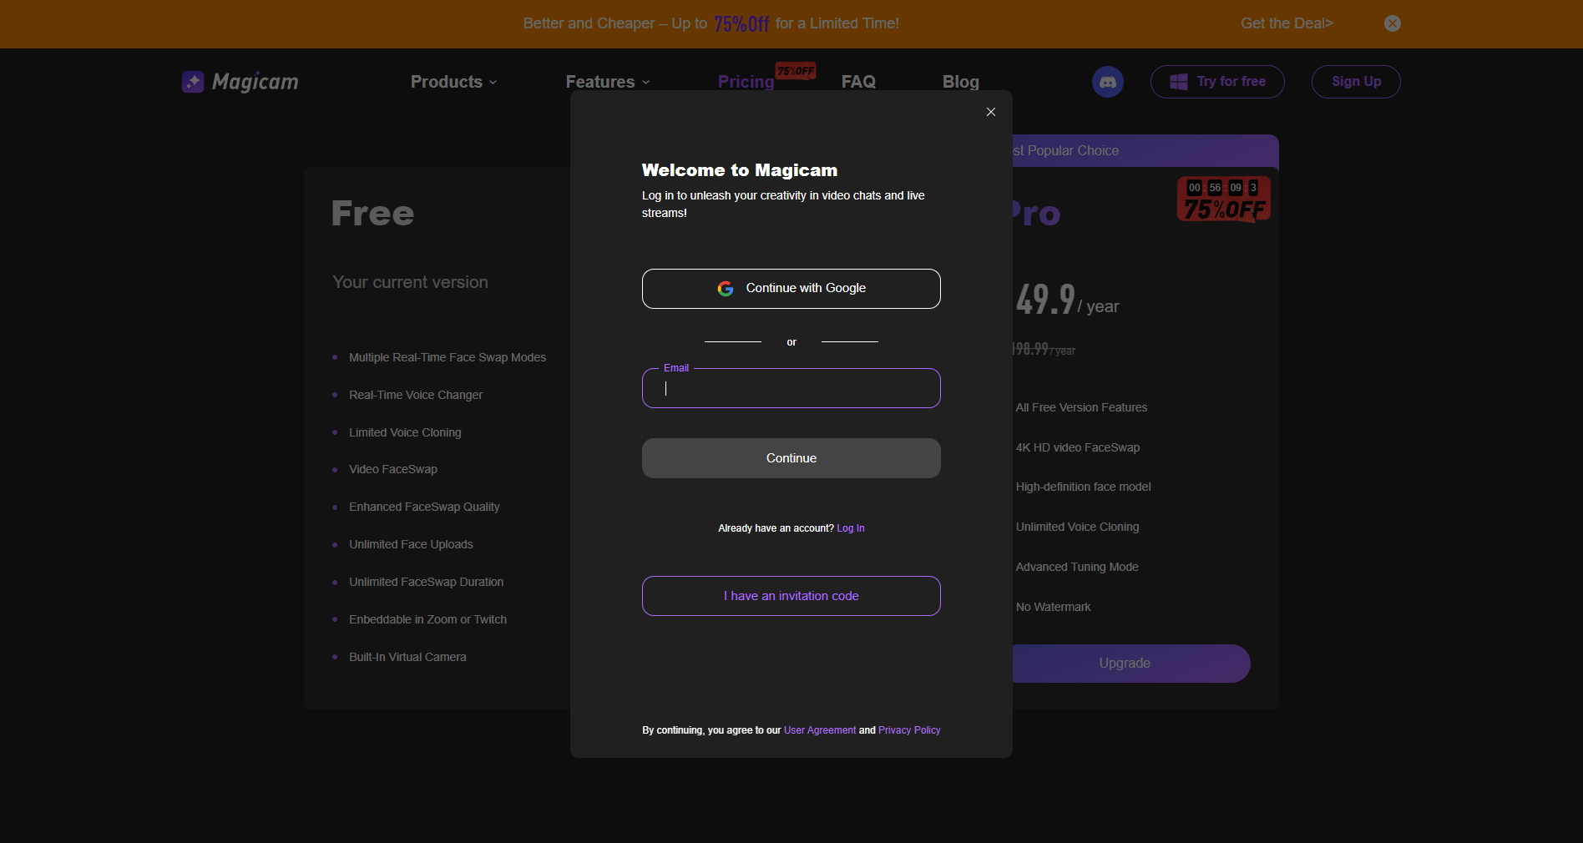The image size is (1583, 843).
Task: Click the 49.9 / year price
Action: 1067,300
